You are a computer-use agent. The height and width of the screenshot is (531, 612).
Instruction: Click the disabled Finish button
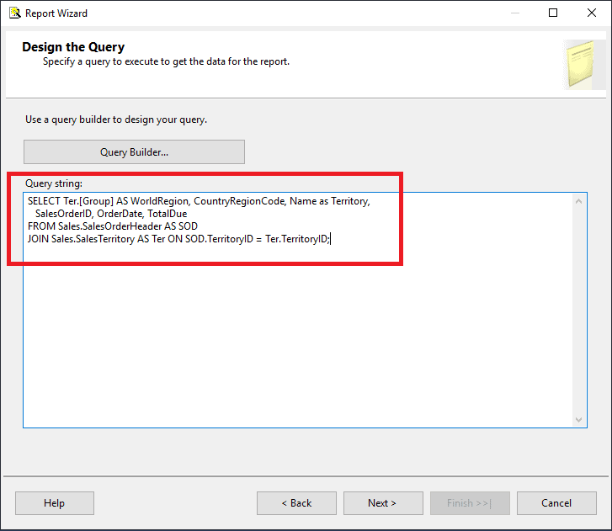click(x=470, y=503)
